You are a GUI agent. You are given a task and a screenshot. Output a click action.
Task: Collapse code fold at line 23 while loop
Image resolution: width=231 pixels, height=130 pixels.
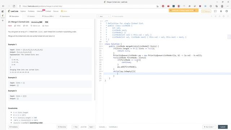click(102, 71)
